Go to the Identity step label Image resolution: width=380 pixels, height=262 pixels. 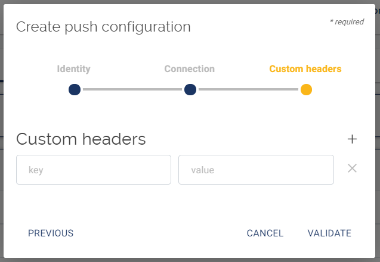74,69
